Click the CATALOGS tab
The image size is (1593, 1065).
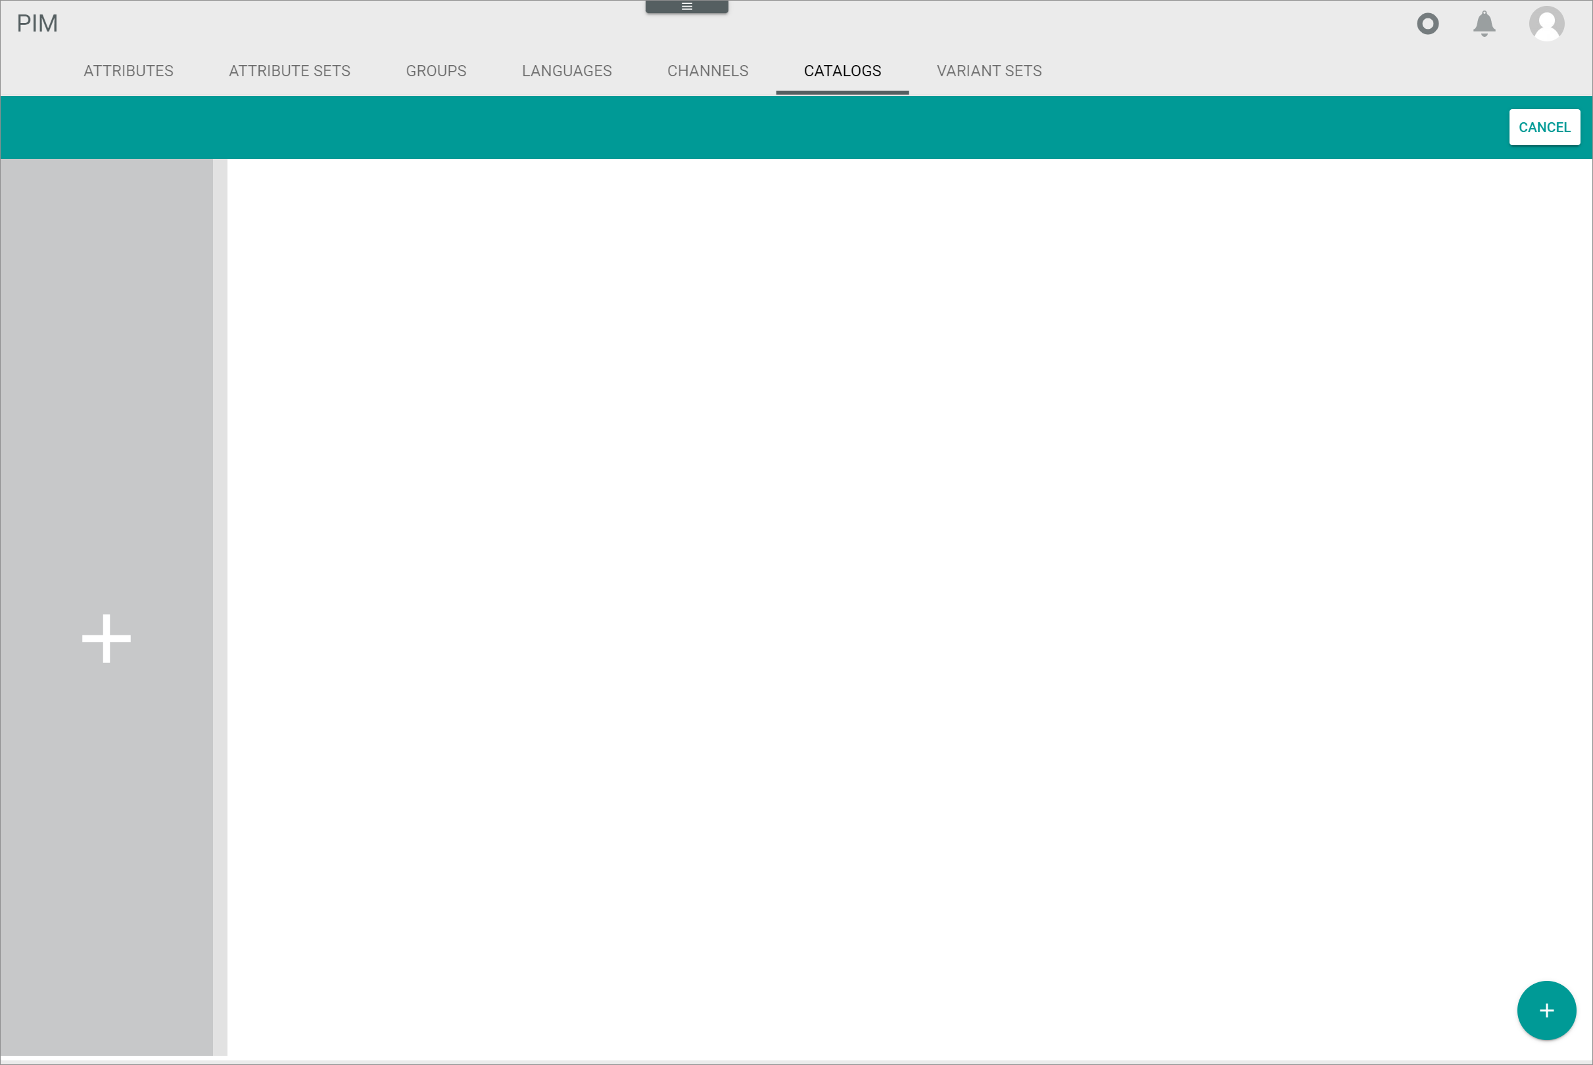pyautogui.click(x=843, y=72)
